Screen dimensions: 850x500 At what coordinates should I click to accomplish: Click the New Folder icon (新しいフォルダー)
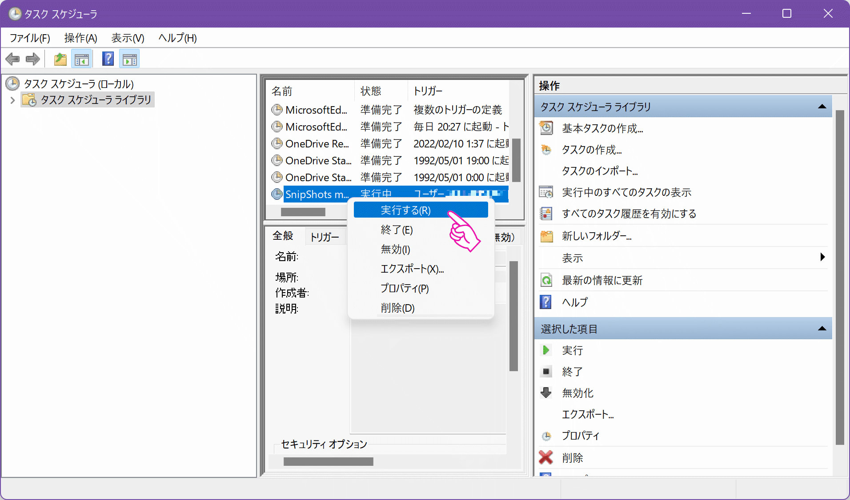546,236
